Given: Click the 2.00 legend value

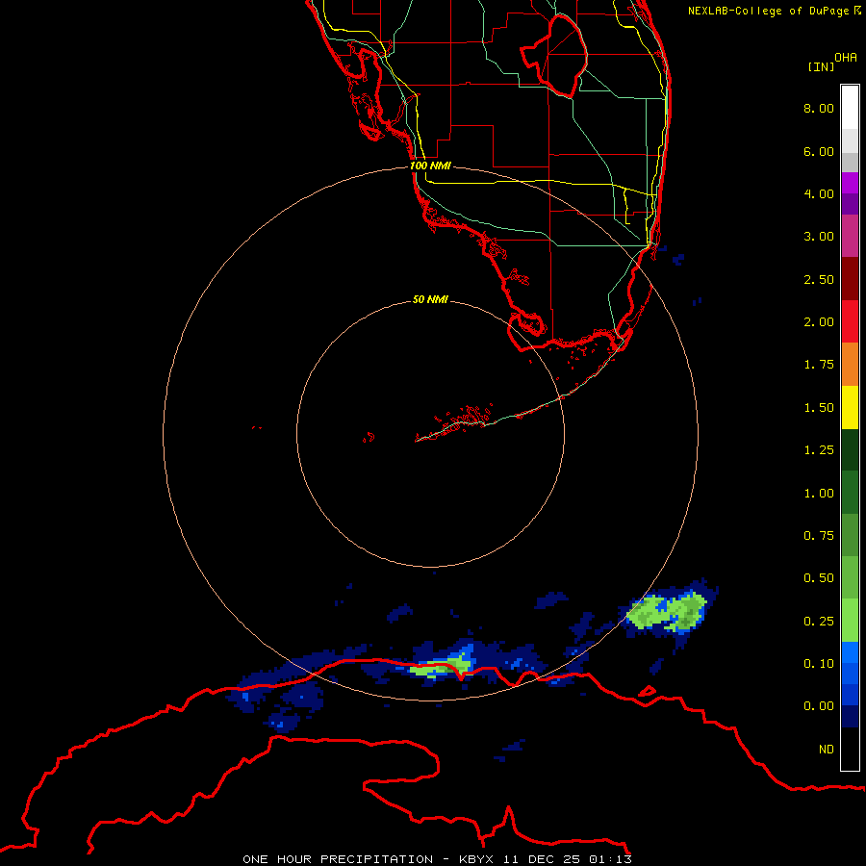Looking at the screenshot, I should tap(819, 322).
